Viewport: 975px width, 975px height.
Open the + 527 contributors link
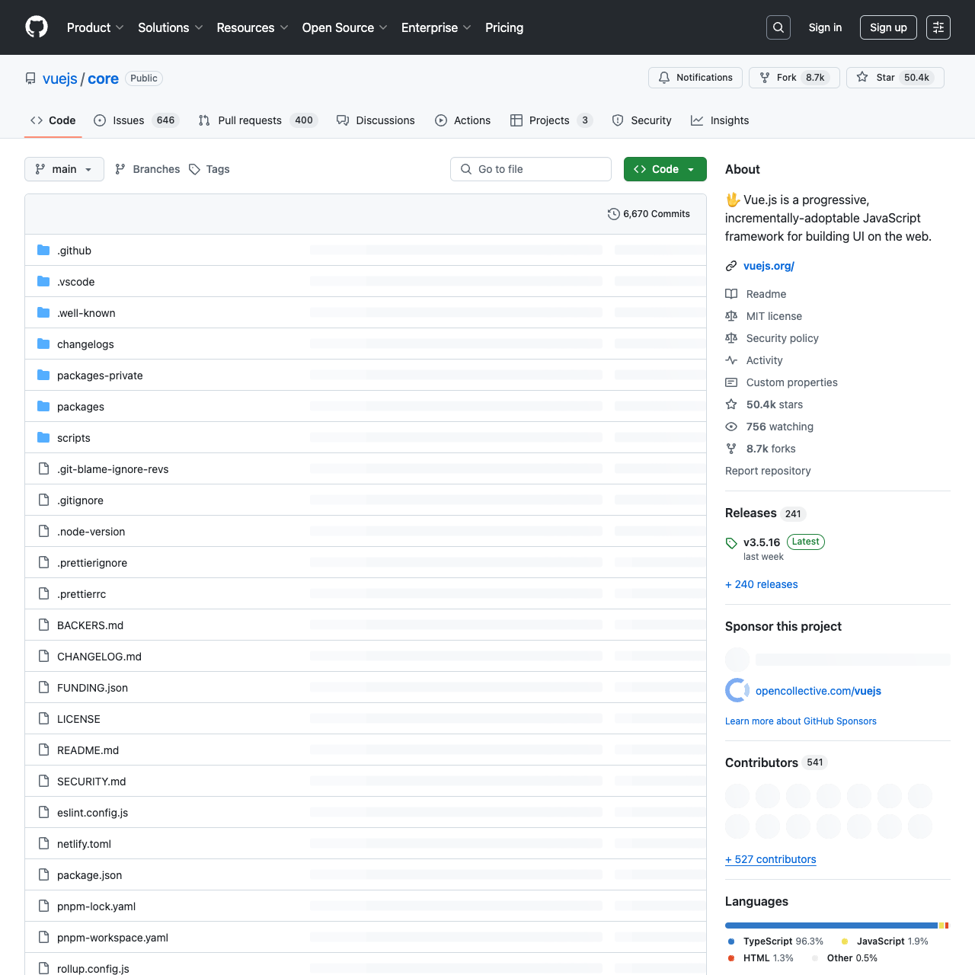pos(770,859)
